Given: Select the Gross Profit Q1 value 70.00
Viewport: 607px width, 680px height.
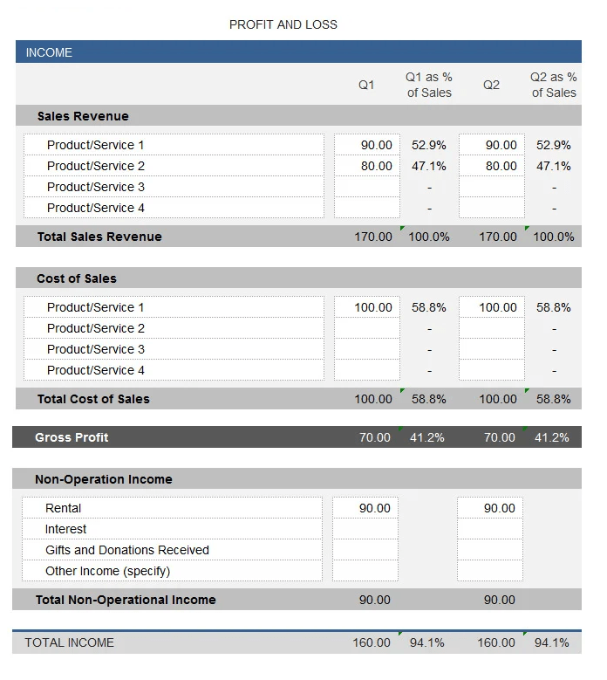Looking at the screenshot, I should tap(375, 437).
